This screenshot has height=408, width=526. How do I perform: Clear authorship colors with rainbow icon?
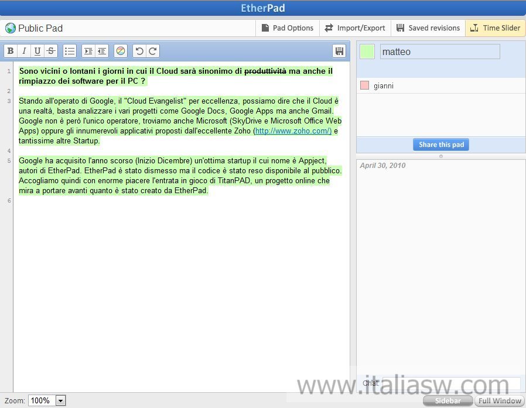[x=121, y=51]
